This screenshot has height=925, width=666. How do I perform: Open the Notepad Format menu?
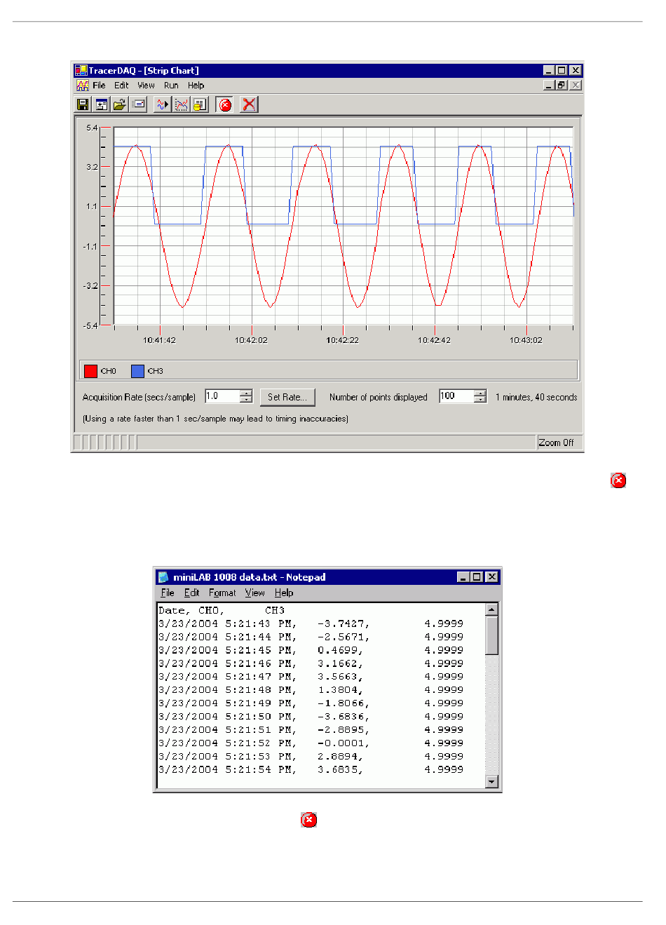pyautogui.click(x=222, y=593)
